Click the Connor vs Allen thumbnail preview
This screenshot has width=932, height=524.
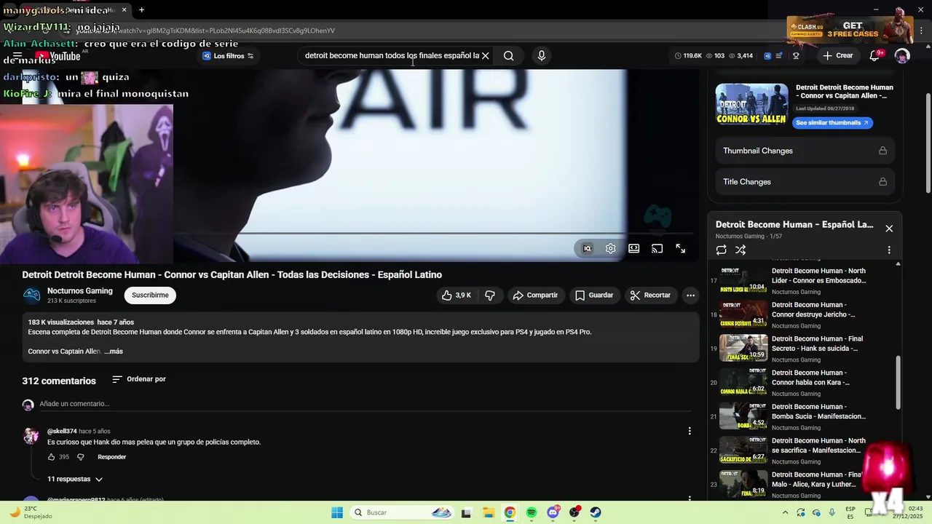tap(751, 105)
